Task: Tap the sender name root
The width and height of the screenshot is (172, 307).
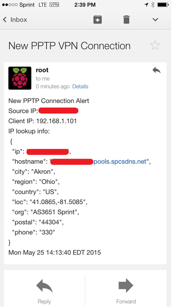Action: (42, 70)
